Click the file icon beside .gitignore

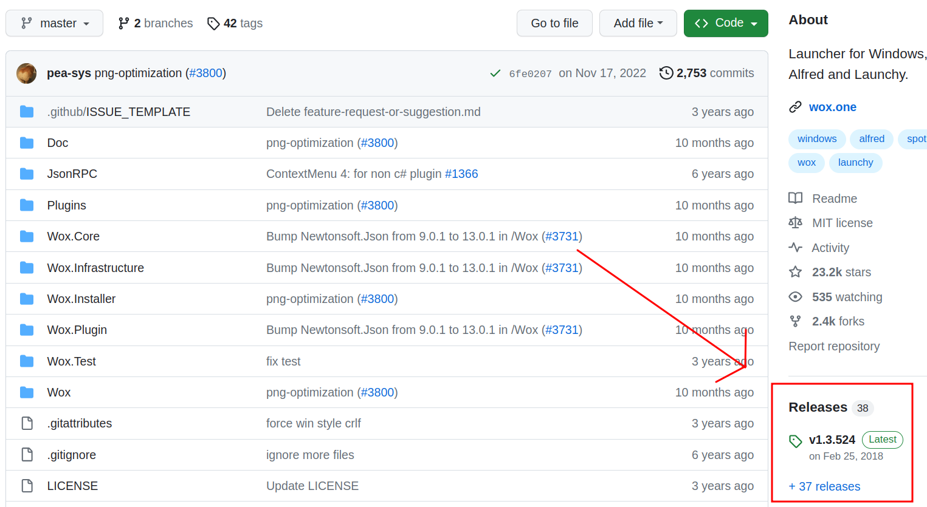coord(27,455)
